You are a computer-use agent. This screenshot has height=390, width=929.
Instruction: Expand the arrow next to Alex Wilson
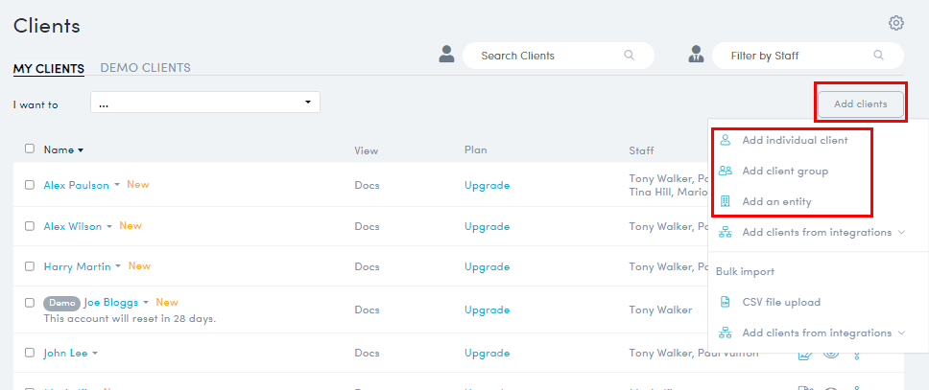109,227
